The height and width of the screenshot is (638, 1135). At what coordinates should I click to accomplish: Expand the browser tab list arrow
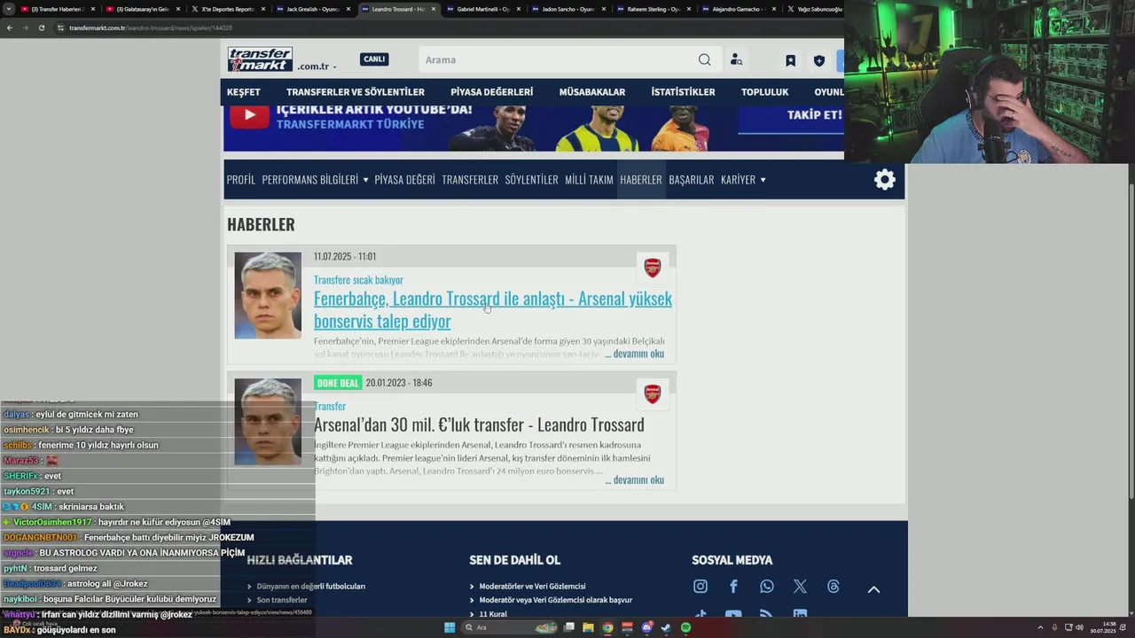pyautogui.click(x=9, y=9)
